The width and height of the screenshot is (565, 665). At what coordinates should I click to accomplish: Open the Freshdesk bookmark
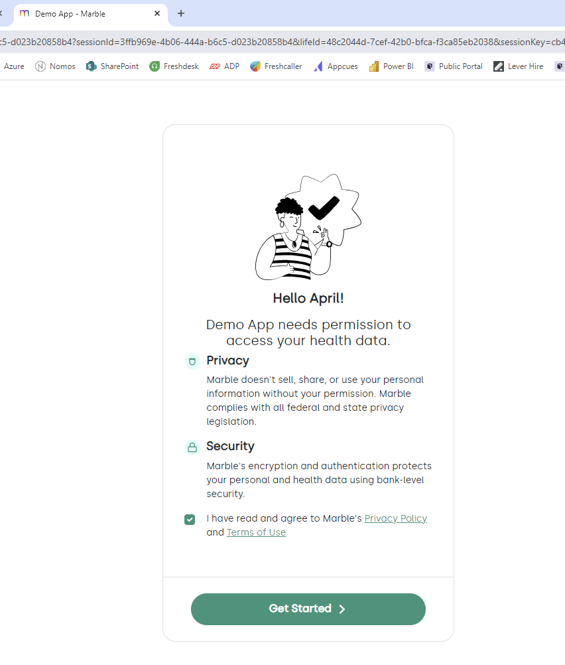tap(174, 66)
